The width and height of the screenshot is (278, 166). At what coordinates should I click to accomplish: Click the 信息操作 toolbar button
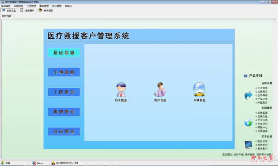(27, 11)
